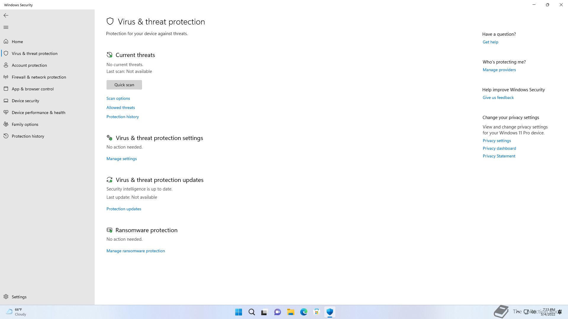Open Microsoft Store from the taskbar

pos(317,312)
